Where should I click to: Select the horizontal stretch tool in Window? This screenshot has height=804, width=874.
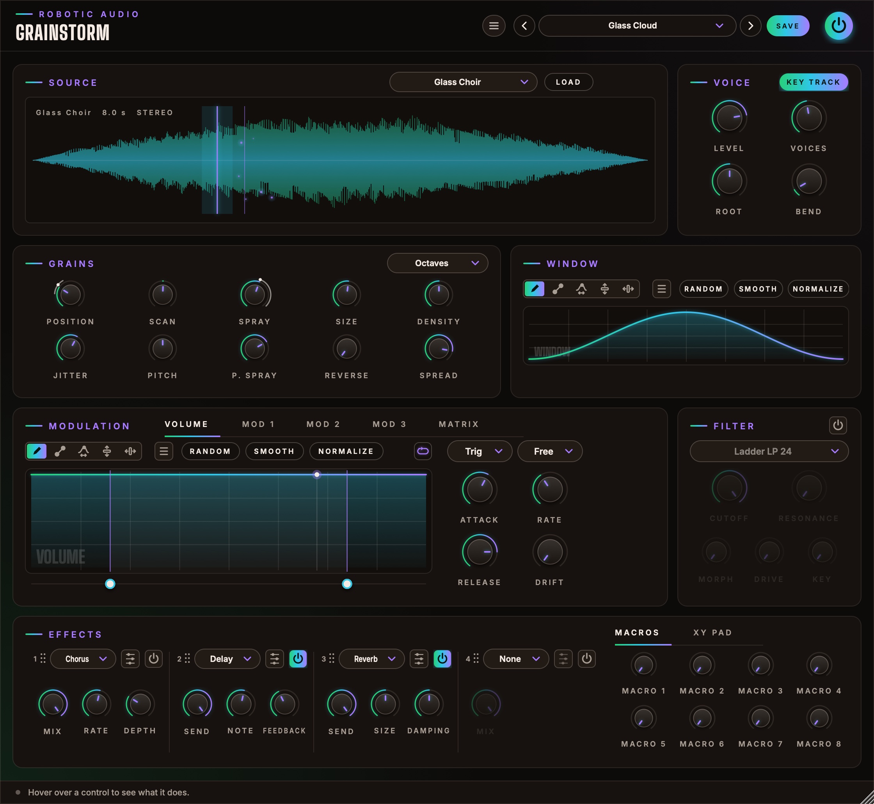tap(628, 289)
